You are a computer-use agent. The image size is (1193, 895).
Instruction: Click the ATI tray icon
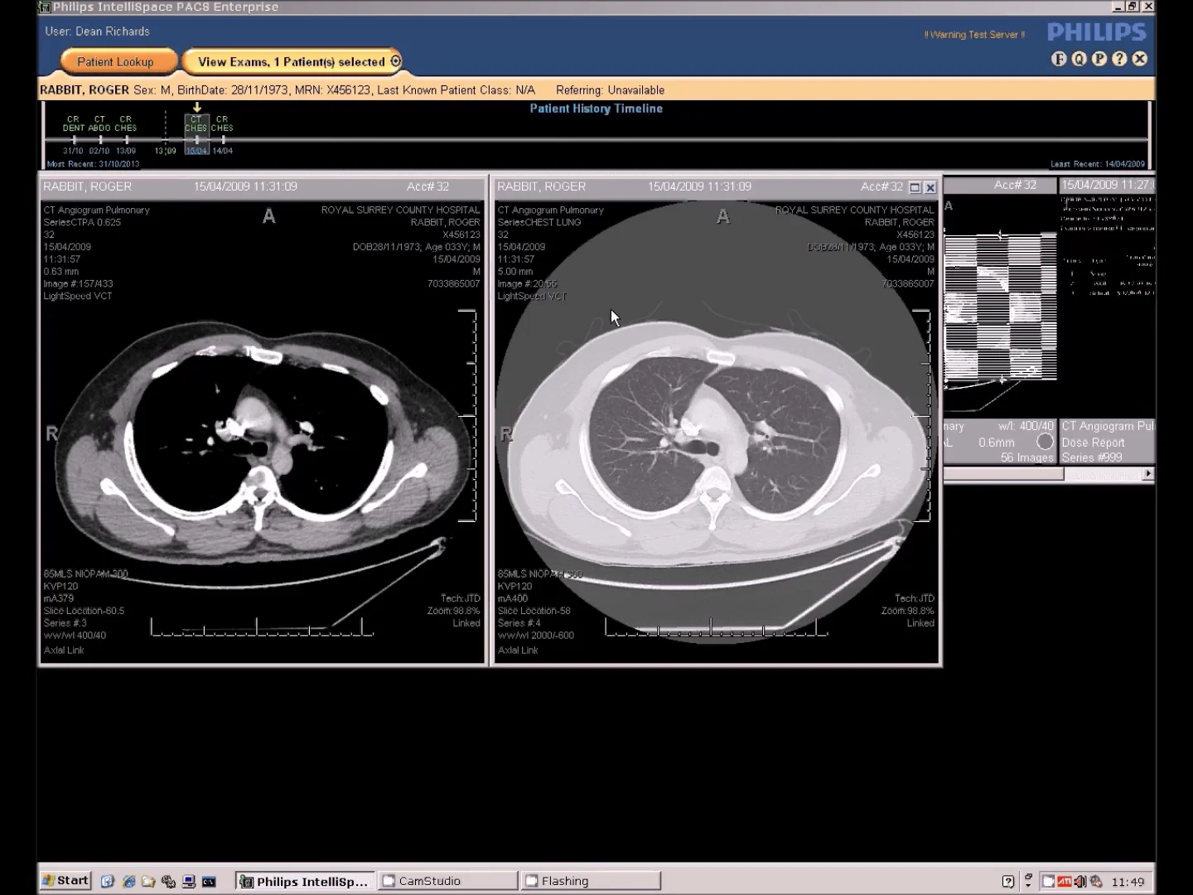[1064, 882]
